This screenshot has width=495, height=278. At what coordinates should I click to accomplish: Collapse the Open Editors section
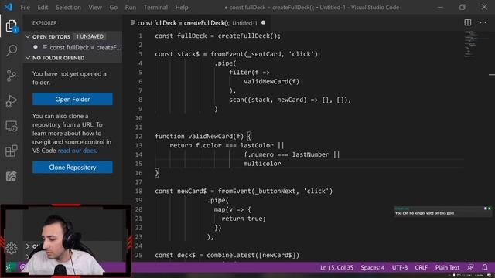[x=28, y=36]
